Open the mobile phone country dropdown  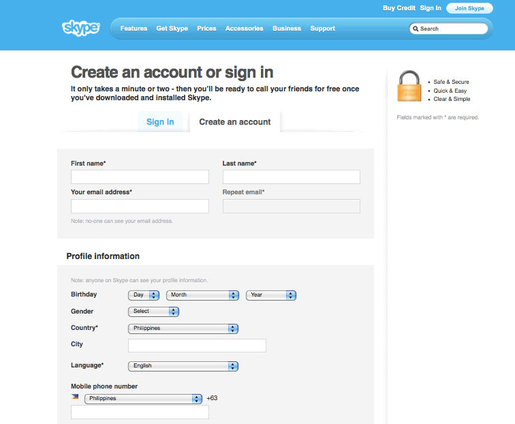[143, 399]
